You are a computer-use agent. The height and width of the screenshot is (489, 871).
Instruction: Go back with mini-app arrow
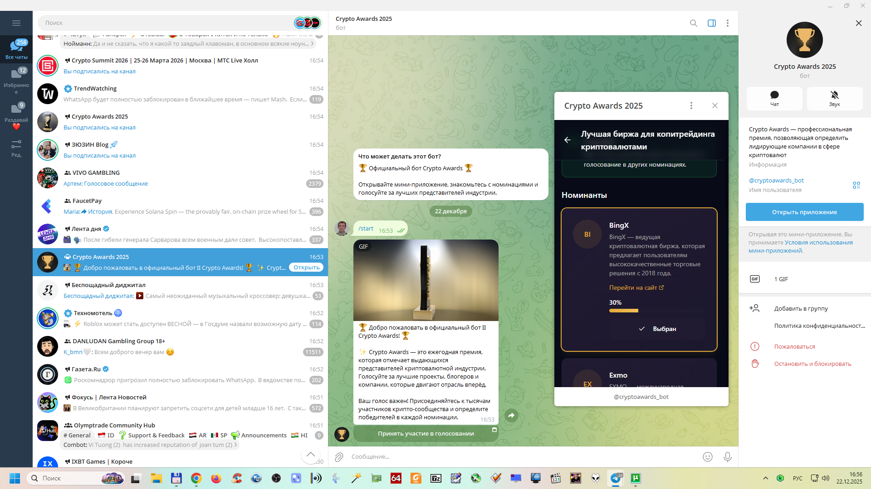pos(567,140)
